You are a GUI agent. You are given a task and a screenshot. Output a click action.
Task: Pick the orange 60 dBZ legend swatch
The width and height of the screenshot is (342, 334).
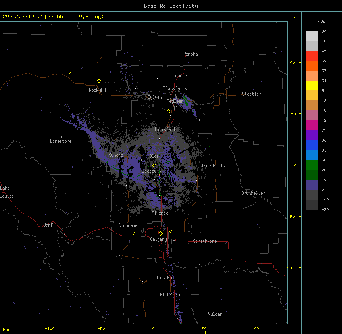312,65
